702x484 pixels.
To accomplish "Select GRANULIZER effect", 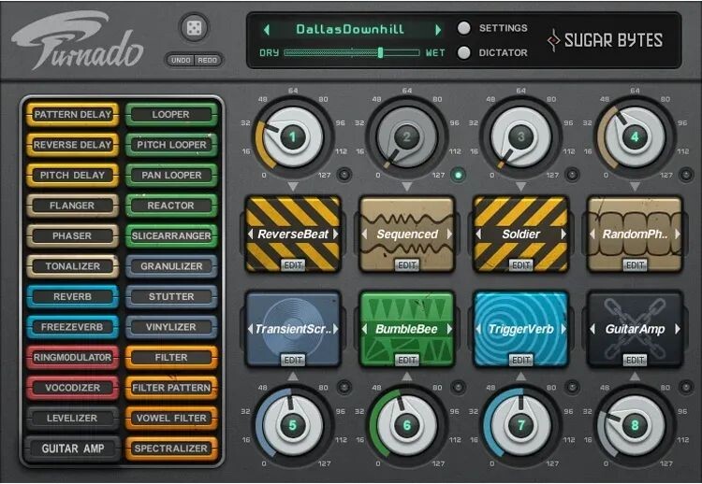I will pyautogui.click(x=171, y=266).
